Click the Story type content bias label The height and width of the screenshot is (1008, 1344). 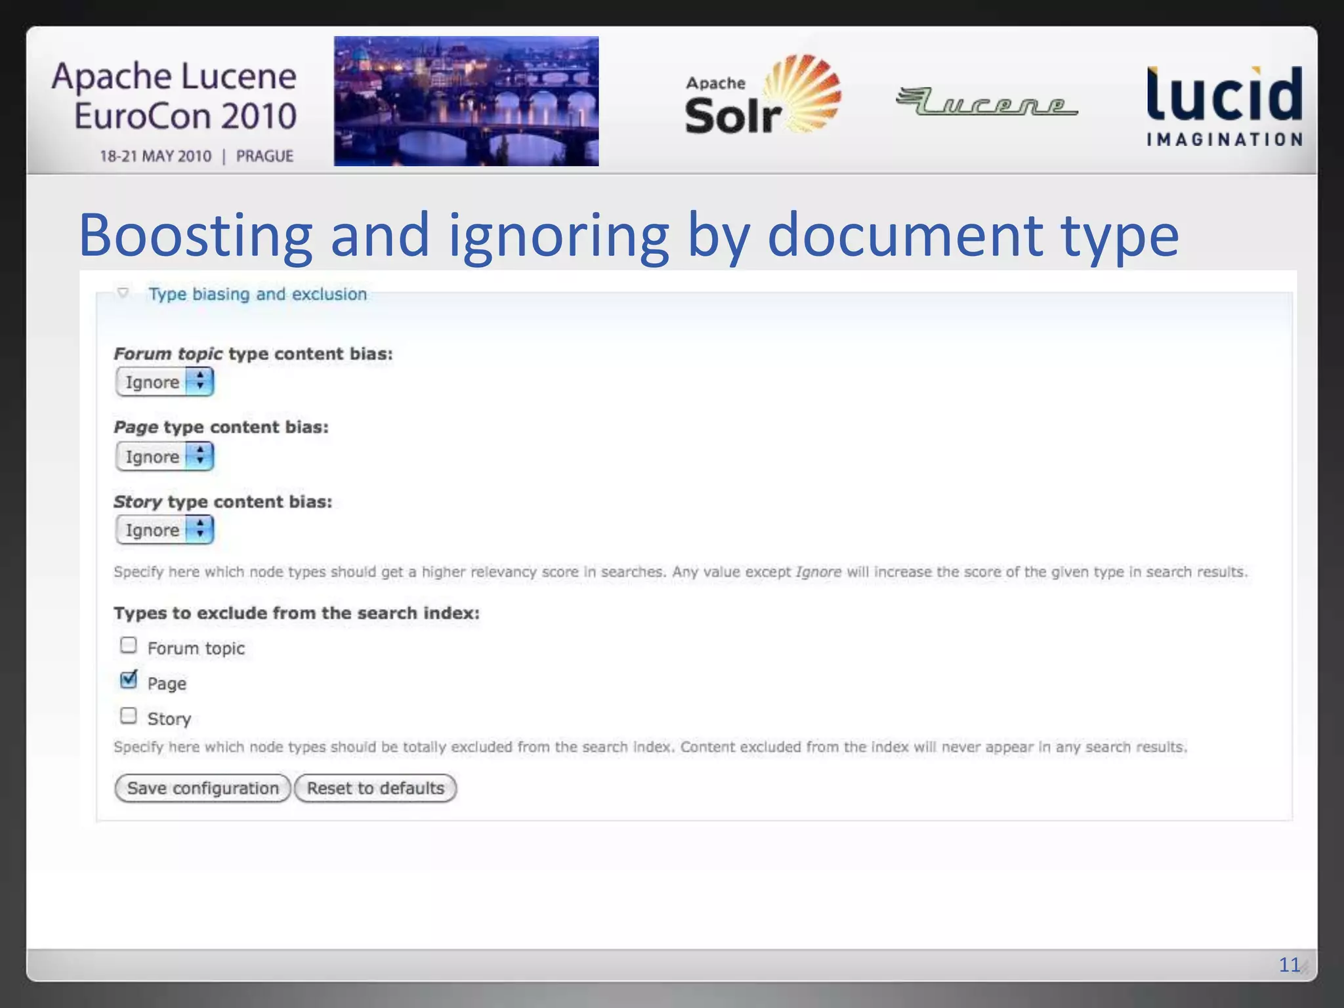click(x=223, y=502)
